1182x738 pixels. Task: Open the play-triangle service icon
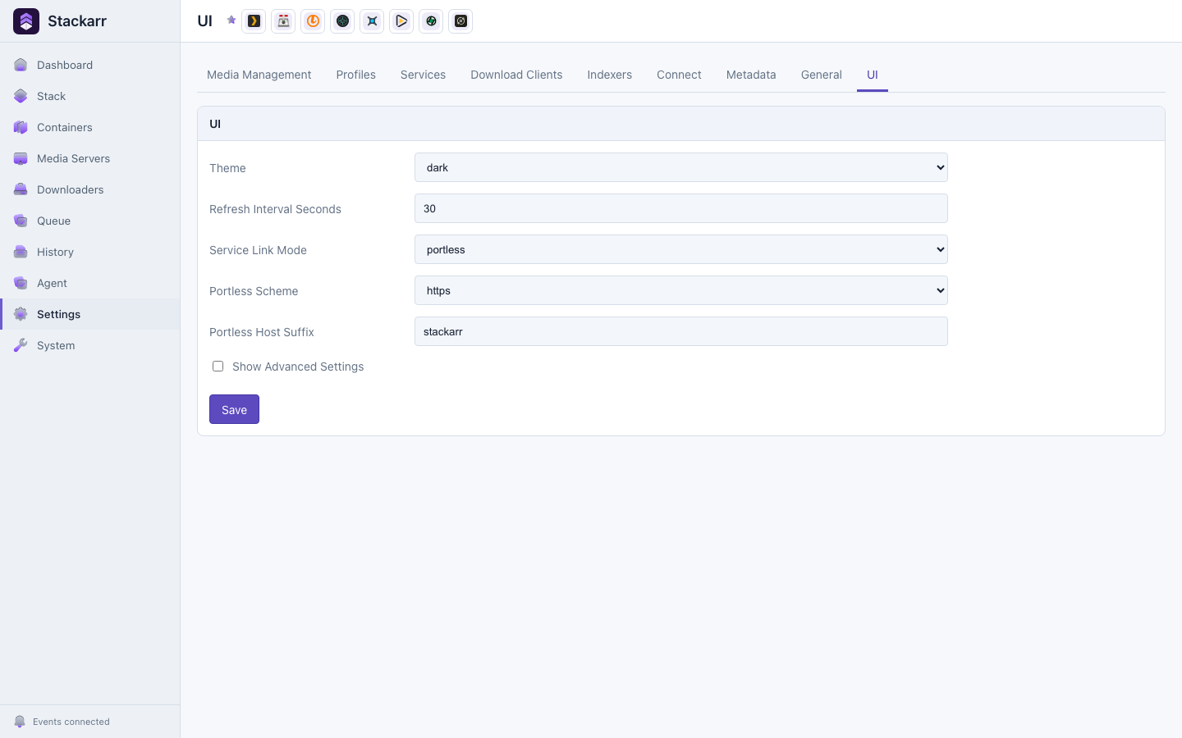click(402, 21)
